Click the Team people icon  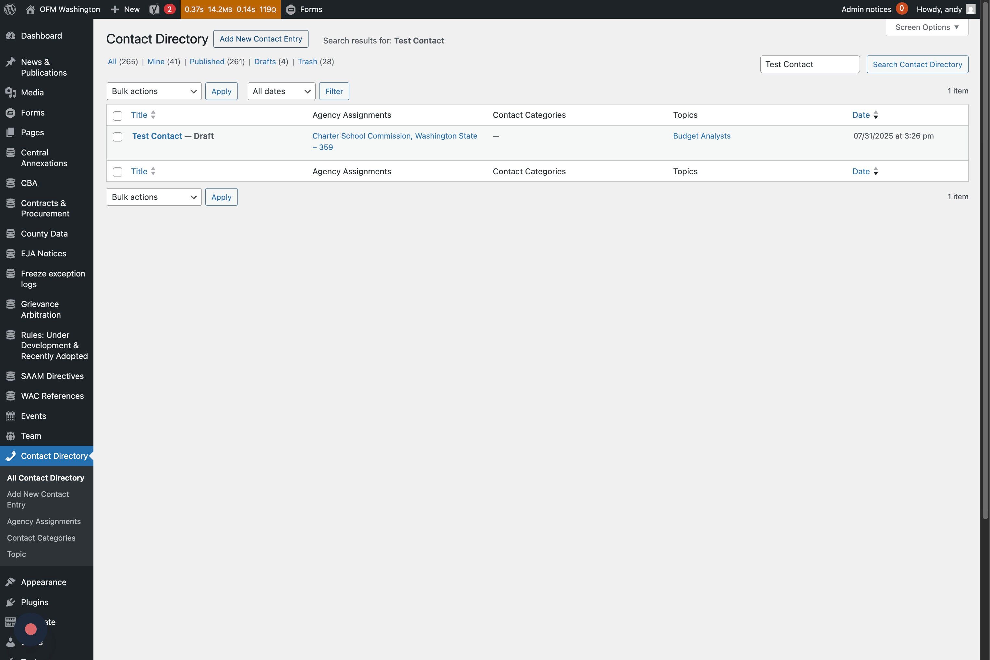[10, 436]
